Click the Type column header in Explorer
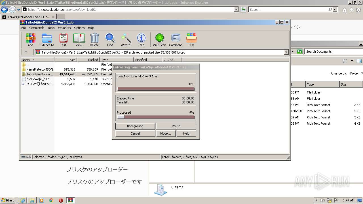Viewport: 363px width, 204px height. (x=322, y=84)
